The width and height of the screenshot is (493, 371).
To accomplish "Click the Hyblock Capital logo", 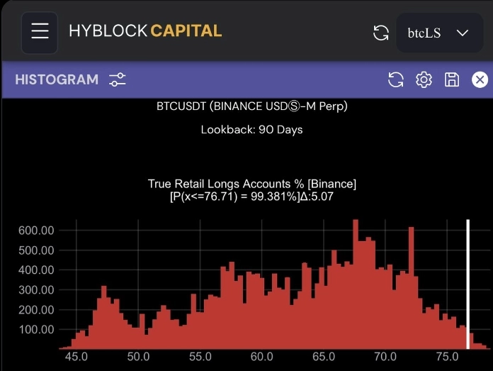I will tap(145, 31).
